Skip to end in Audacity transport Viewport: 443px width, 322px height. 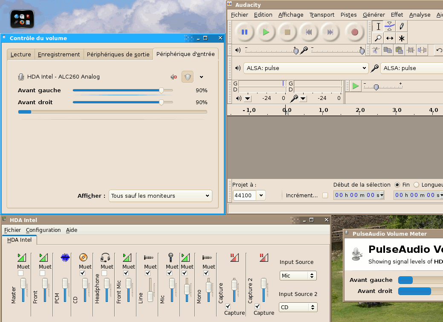[x=330, y=32]
